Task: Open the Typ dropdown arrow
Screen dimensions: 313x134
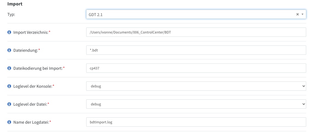Action: [x=302, y=14]
